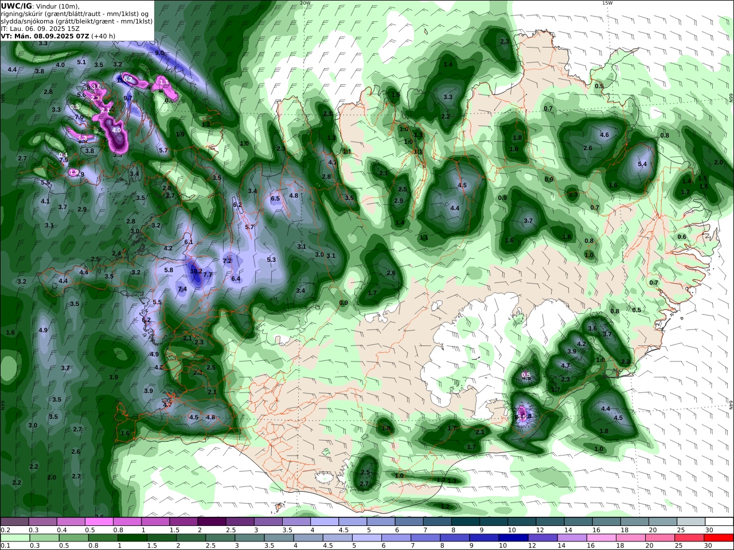Click the '(+40 h)' forecast offset text
734x550 pixels.
coord(103,36)
